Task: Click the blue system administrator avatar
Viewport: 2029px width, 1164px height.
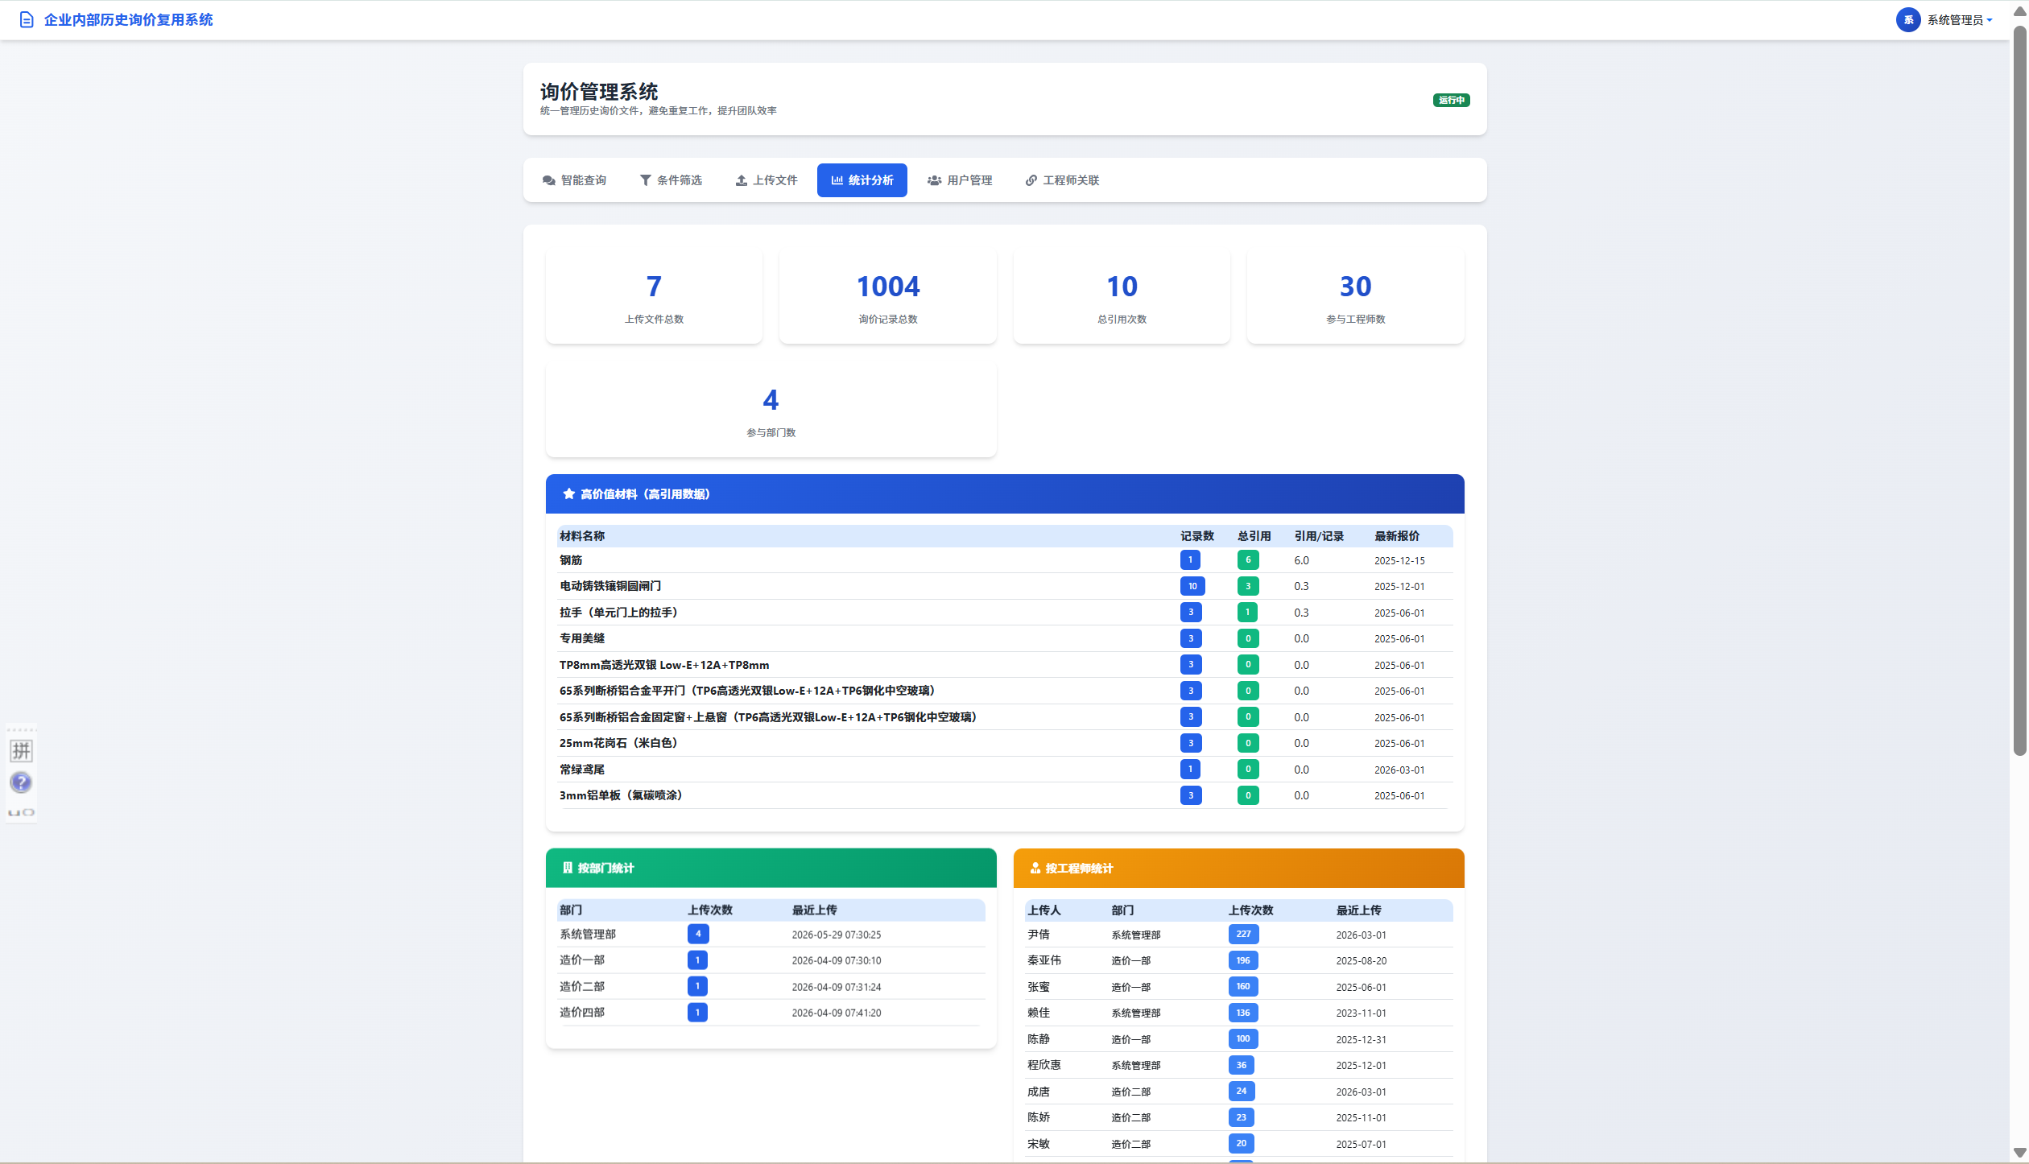Action: (1908, 19)
